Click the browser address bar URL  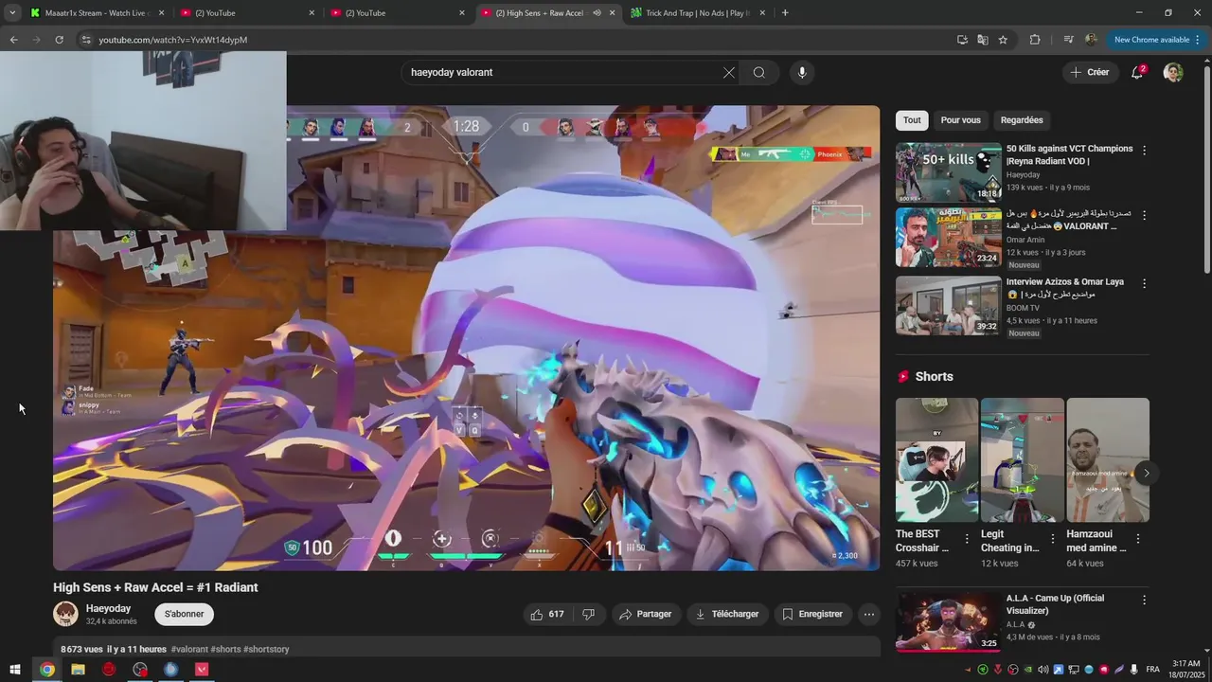point(173,40)
